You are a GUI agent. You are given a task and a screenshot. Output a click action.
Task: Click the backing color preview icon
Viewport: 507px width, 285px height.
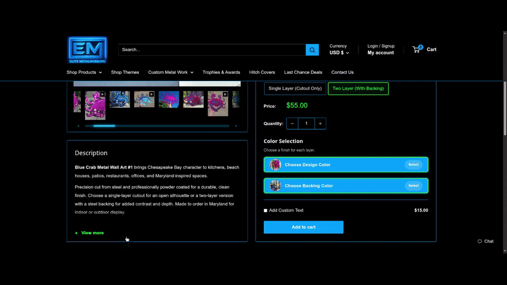click(x=275, y=186)
